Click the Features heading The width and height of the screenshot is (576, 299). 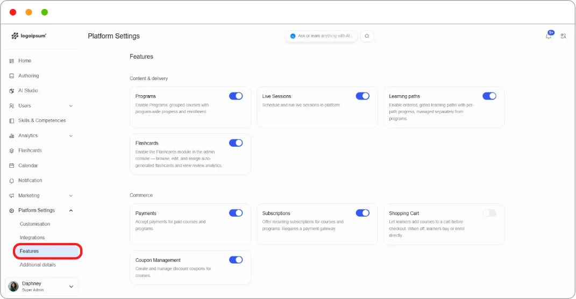[x=141, y=56]
